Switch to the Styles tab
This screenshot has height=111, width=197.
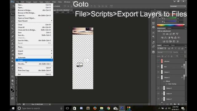coord(169,28)
